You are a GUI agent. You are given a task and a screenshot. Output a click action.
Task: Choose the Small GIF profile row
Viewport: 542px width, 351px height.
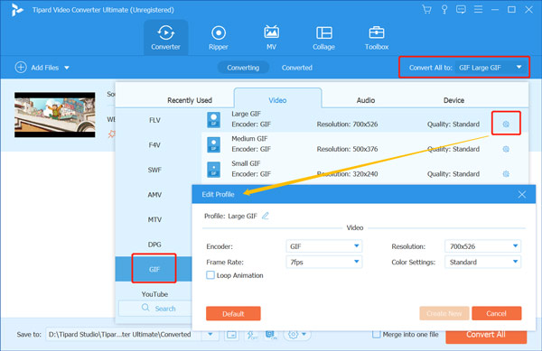365,170
